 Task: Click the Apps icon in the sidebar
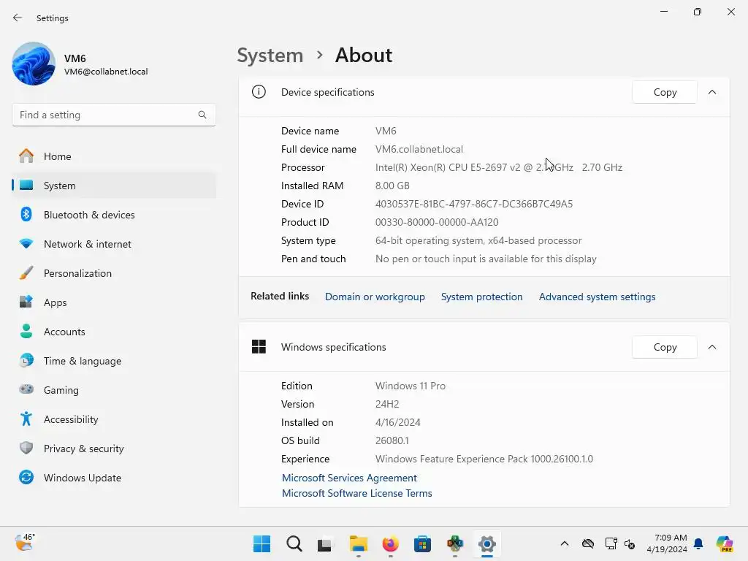tap(26, 302)
